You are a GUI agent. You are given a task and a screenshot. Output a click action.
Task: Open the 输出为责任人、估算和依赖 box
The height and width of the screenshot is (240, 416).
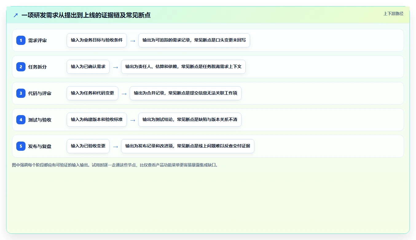(183, 67)
